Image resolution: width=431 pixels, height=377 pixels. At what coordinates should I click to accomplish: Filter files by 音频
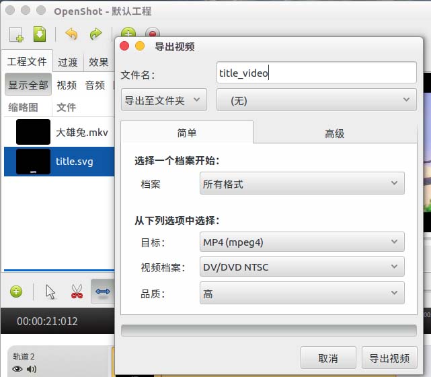[95, 85]
